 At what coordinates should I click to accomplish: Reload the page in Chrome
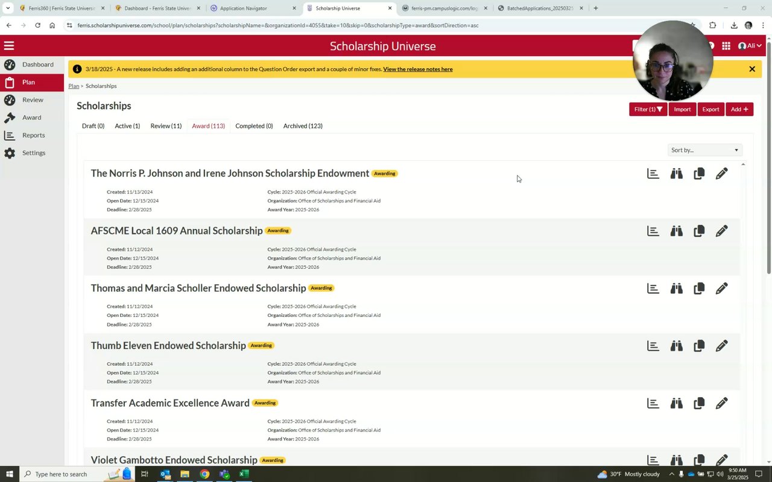click(37, 25)
